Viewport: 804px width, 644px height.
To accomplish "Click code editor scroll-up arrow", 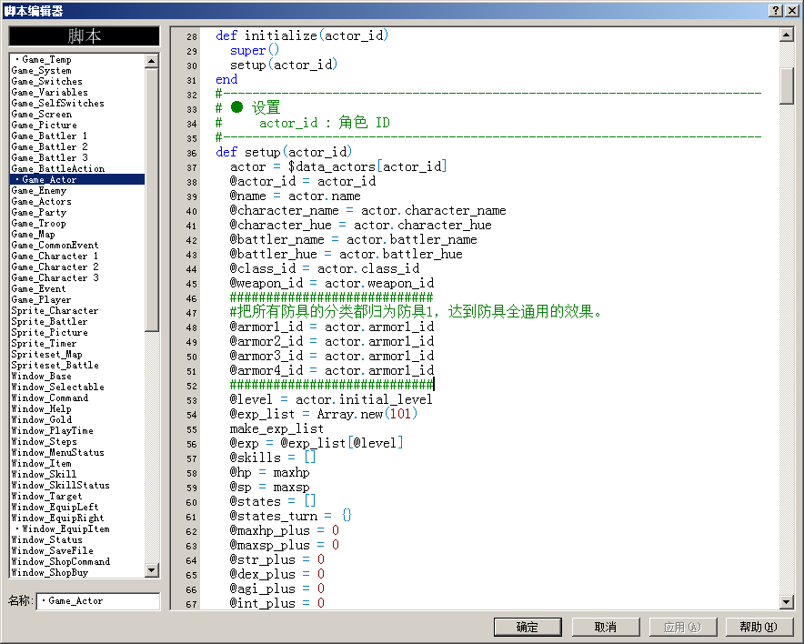I will coord(786,35).
